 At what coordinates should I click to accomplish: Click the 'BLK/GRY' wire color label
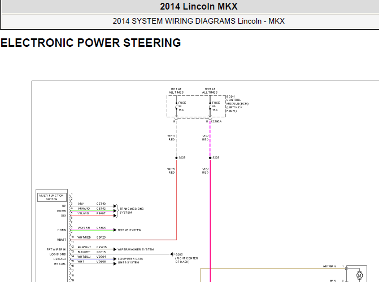(84, 252)
